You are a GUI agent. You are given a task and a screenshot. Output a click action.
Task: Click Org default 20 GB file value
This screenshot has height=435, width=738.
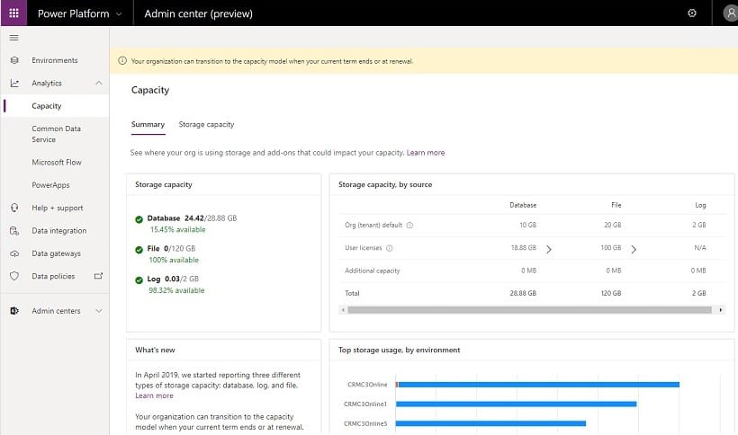[612, 225]
